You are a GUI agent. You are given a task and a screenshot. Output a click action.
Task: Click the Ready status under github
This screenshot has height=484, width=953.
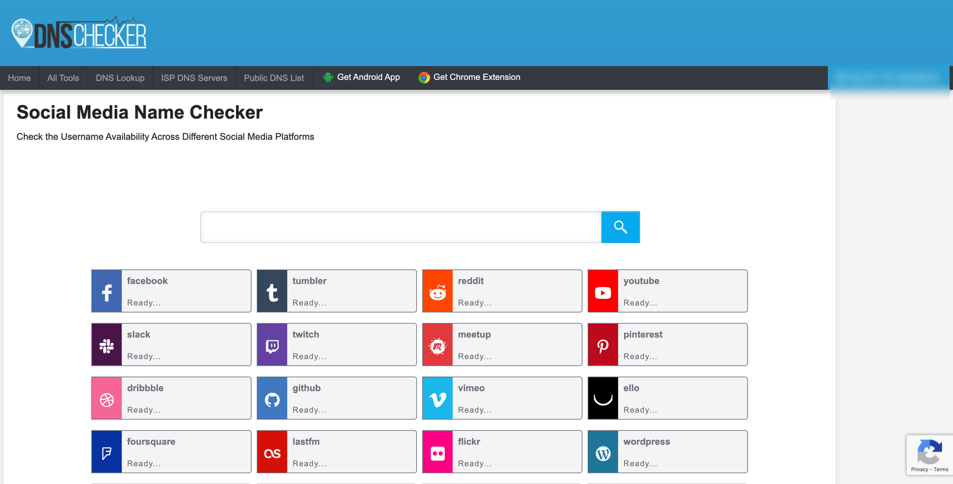(x=309, y=410)
